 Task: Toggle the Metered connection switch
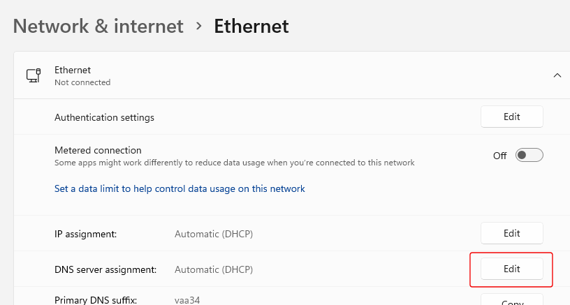(x=529, y=156)
